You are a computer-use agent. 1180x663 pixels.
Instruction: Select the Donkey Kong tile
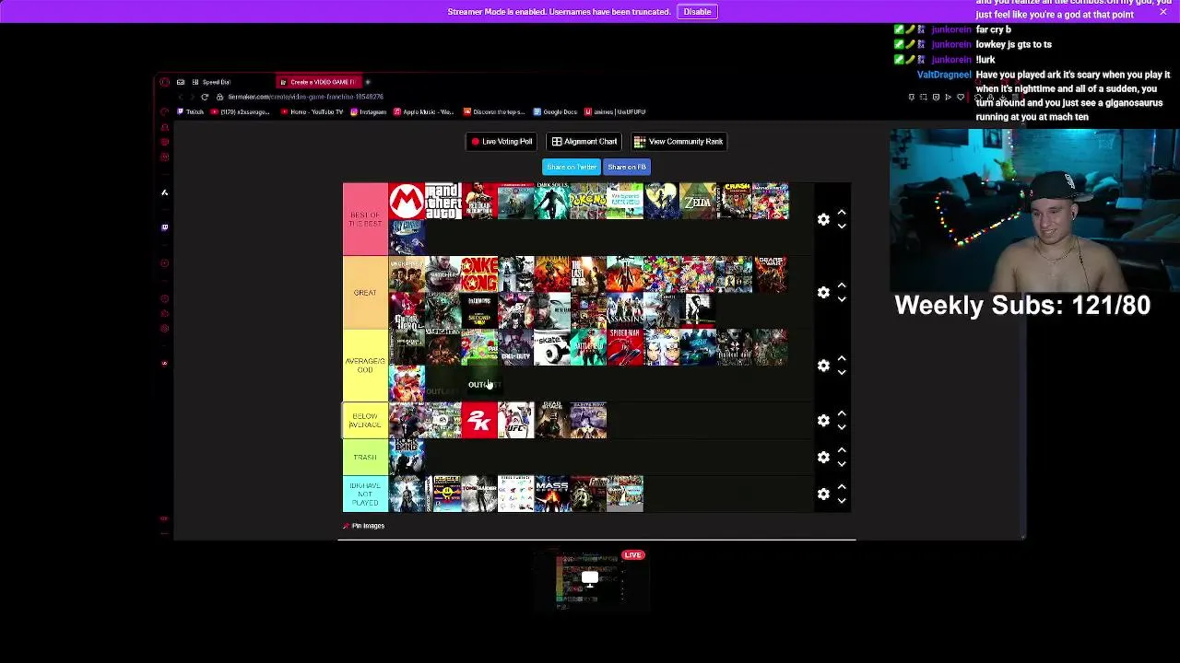(x=479, y=274)
